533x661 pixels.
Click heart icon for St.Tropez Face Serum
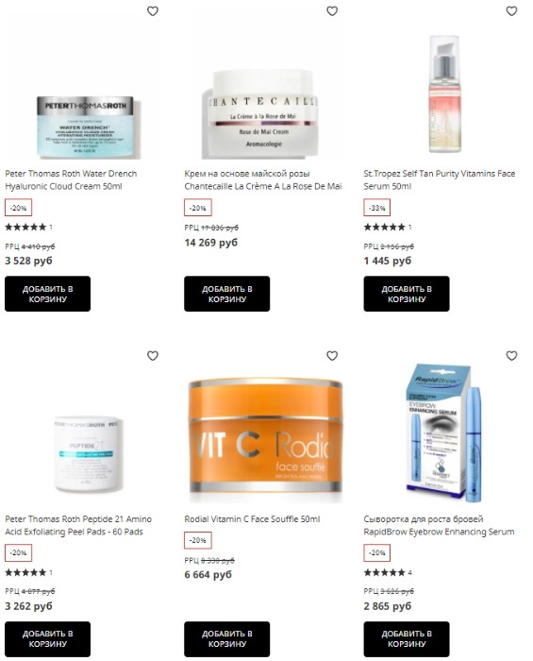(x=511, y=11)
